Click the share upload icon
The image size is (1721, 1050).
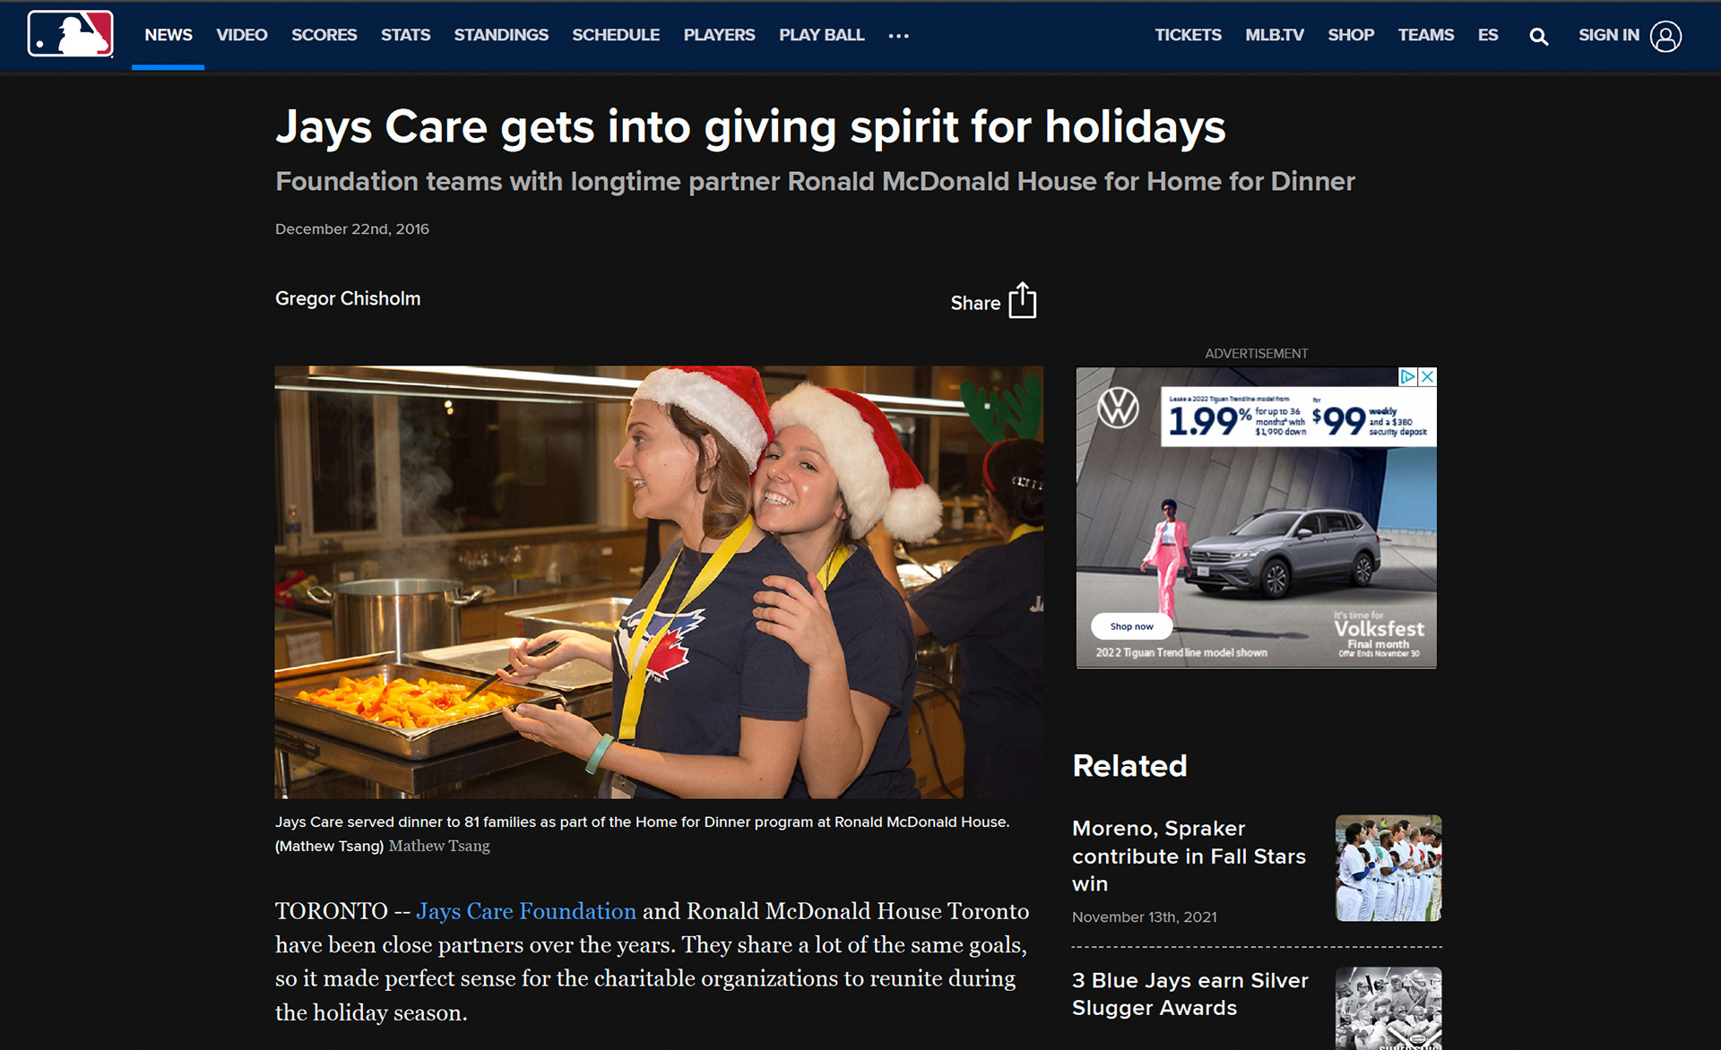1022,301
